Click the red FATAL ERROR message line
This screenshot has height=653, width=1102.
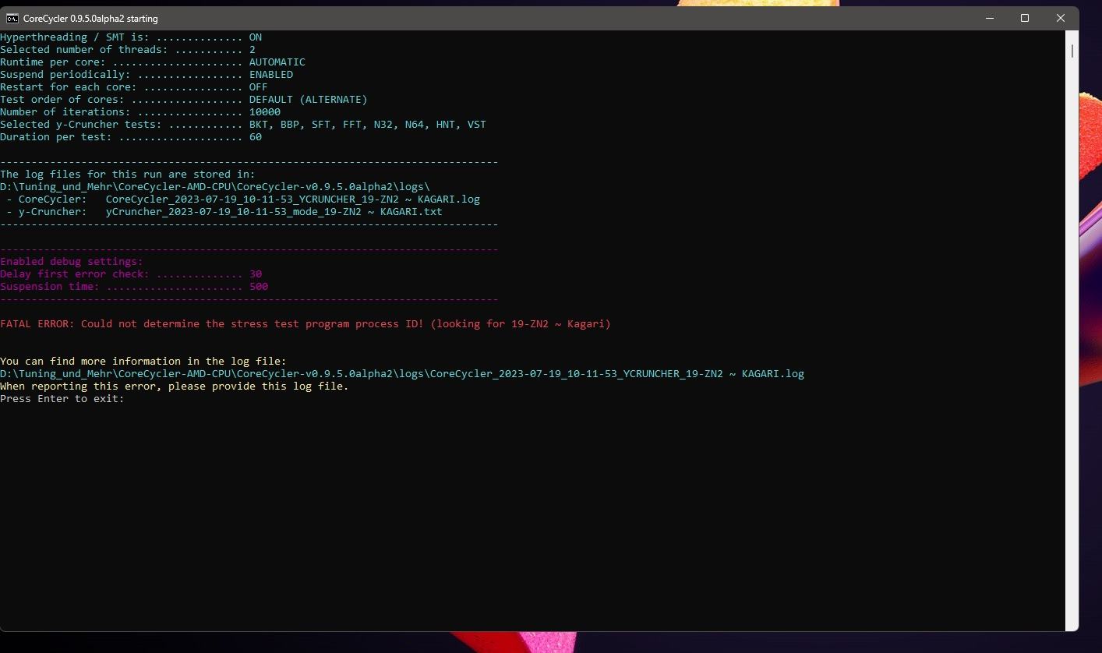(306, 324)
